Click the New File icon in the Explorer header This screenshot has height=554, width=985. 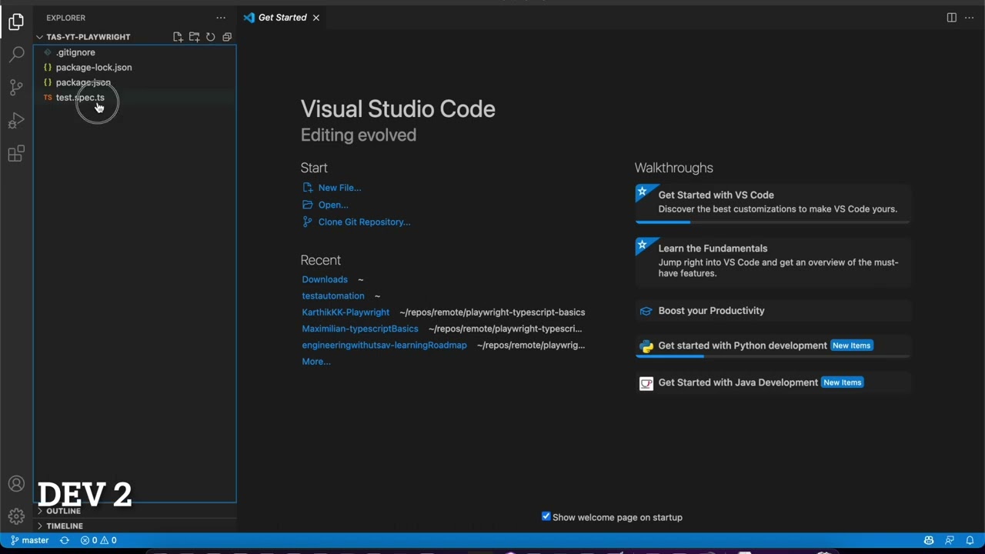(178, 37)
